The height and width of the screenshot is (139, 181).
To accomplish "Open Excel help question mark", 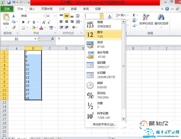I will tap(167, 9).
